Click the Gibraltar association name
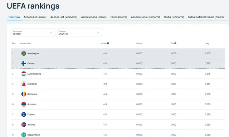The height and width of the screenshot is (137, 229). pyautogui.click(x=32, y=84)
